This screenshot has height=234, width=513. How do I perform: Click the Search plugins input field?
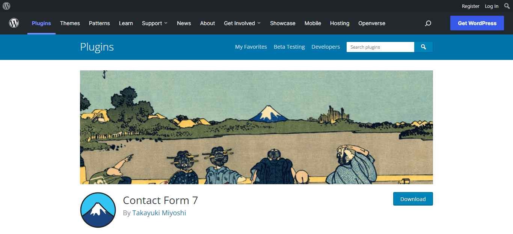click(380, 47)
